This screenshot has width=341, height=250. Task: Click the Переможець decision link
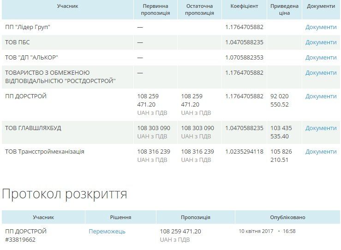(x=107, y=231)
